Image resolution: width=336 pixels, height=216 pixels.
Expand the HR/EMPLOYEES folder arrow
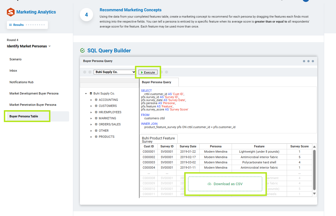click(91, 112)
